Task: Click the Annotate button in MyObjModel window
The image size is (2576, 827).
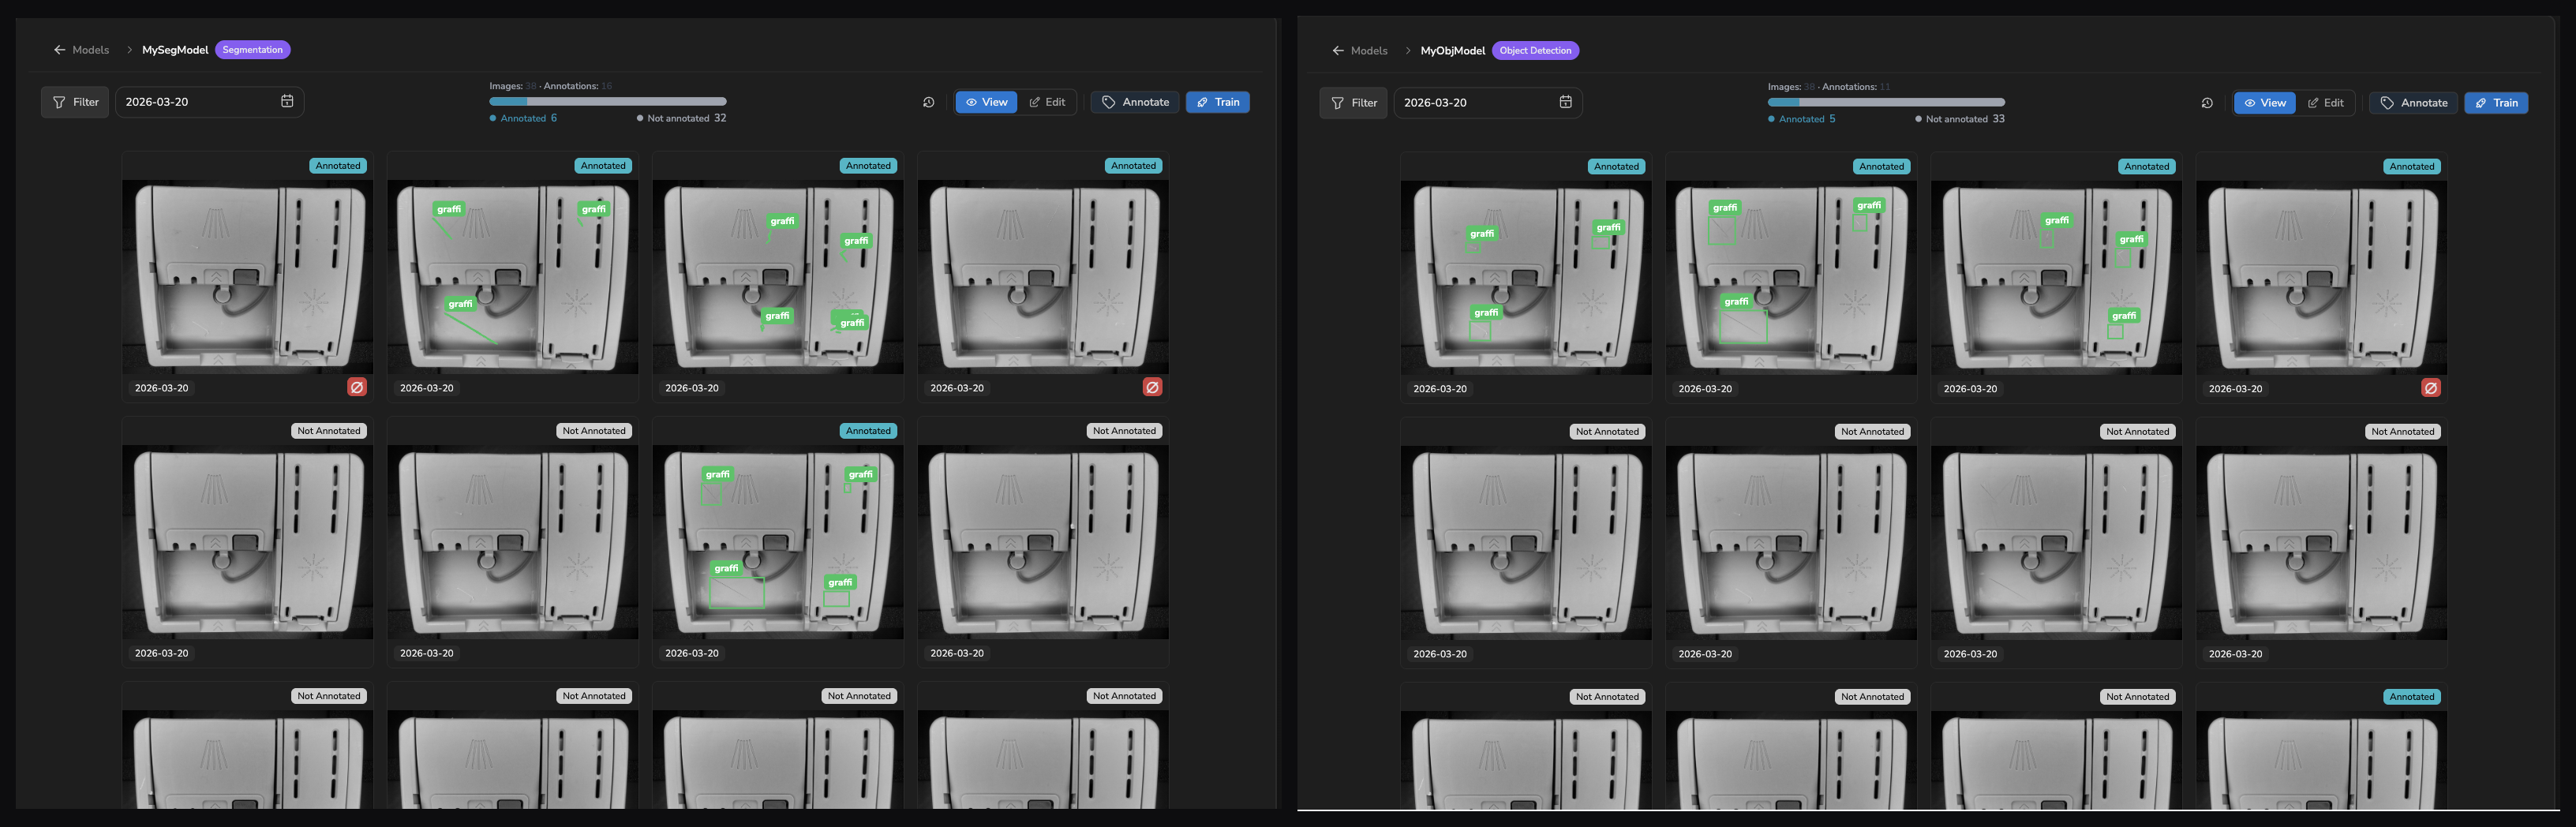Action: (x=2414, y=103)
